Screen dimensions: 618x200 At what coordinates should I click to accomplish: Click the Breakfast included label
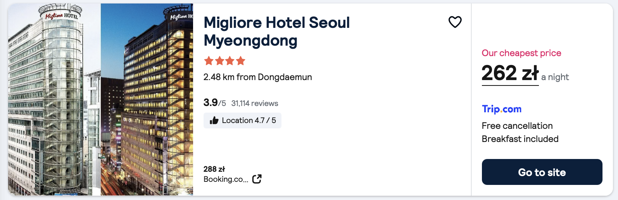tap(520, 139)
